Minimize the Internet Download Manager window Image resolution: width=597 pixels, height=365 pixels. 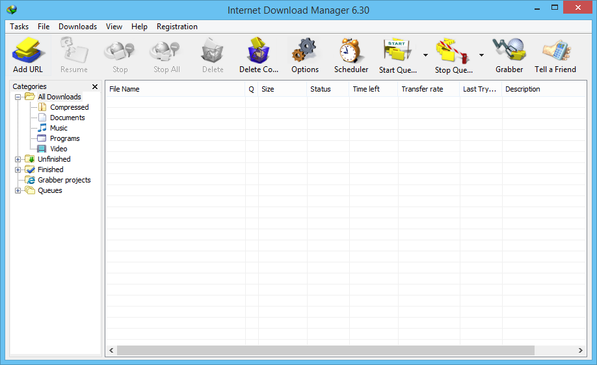(x=537, y=8)
